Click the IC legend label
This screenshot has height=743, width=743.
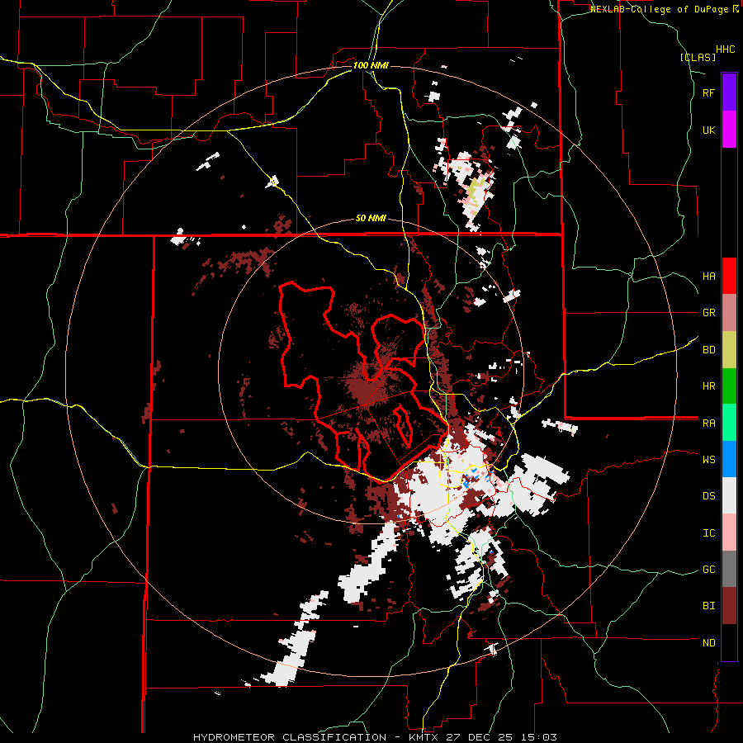(708, 533)
